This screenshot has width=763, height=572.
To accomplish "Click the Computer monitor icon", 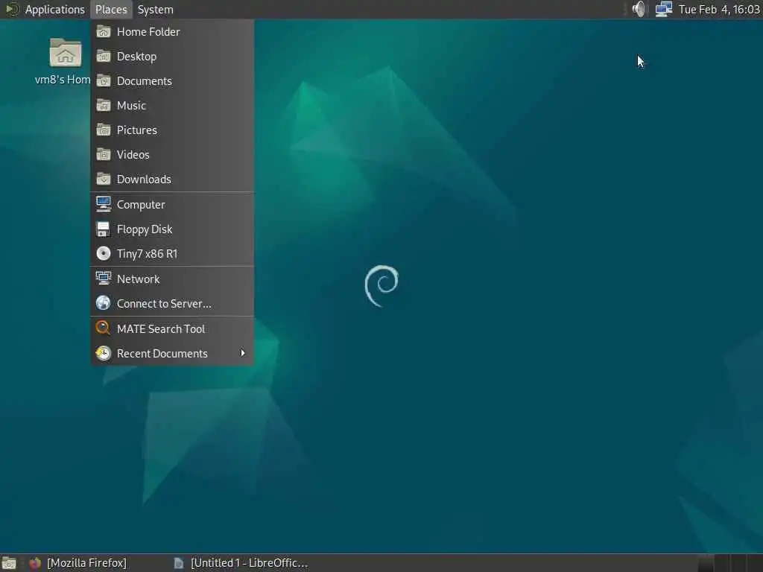I will [x=103, y=204].
